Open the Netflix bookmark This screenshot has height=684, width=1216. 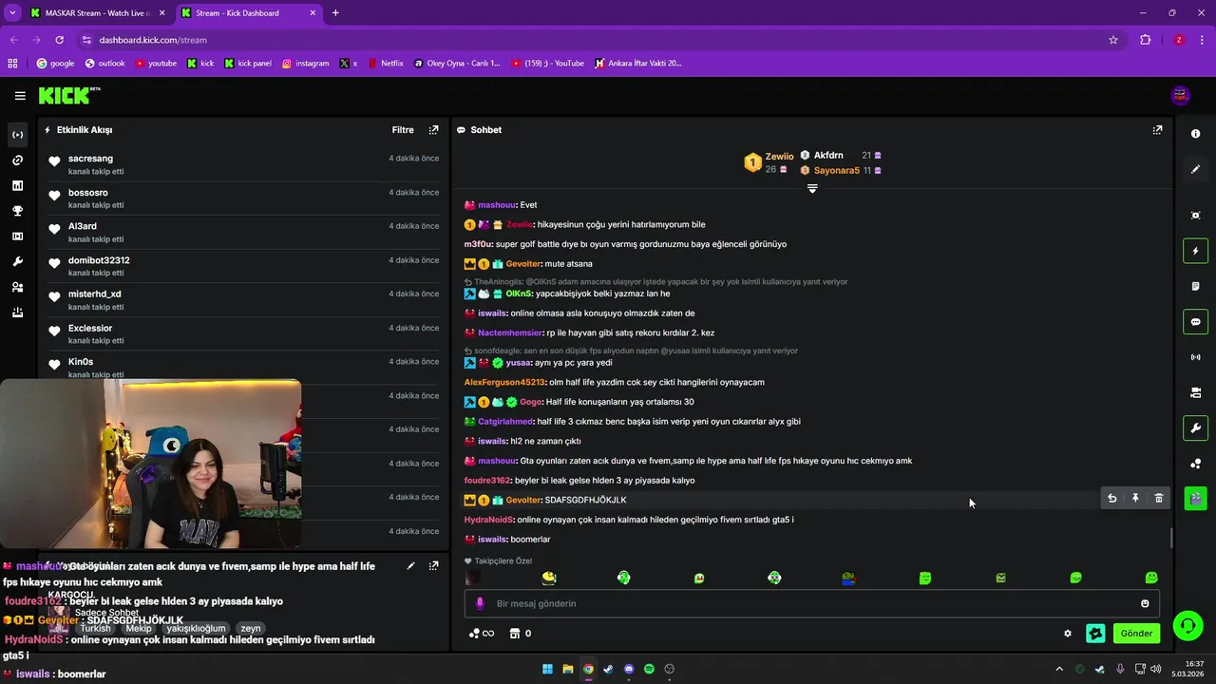[385, 64]
